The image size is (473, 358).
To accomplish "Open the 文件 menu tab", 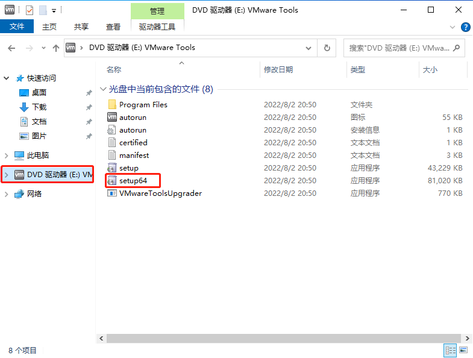I will [17, 27].
